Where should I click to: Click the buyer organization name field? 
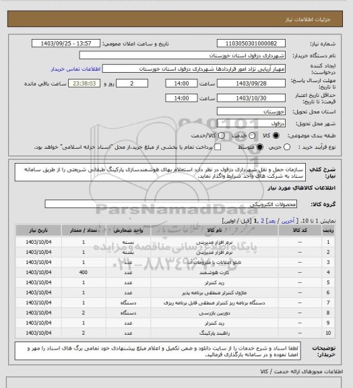pos(182,55)
